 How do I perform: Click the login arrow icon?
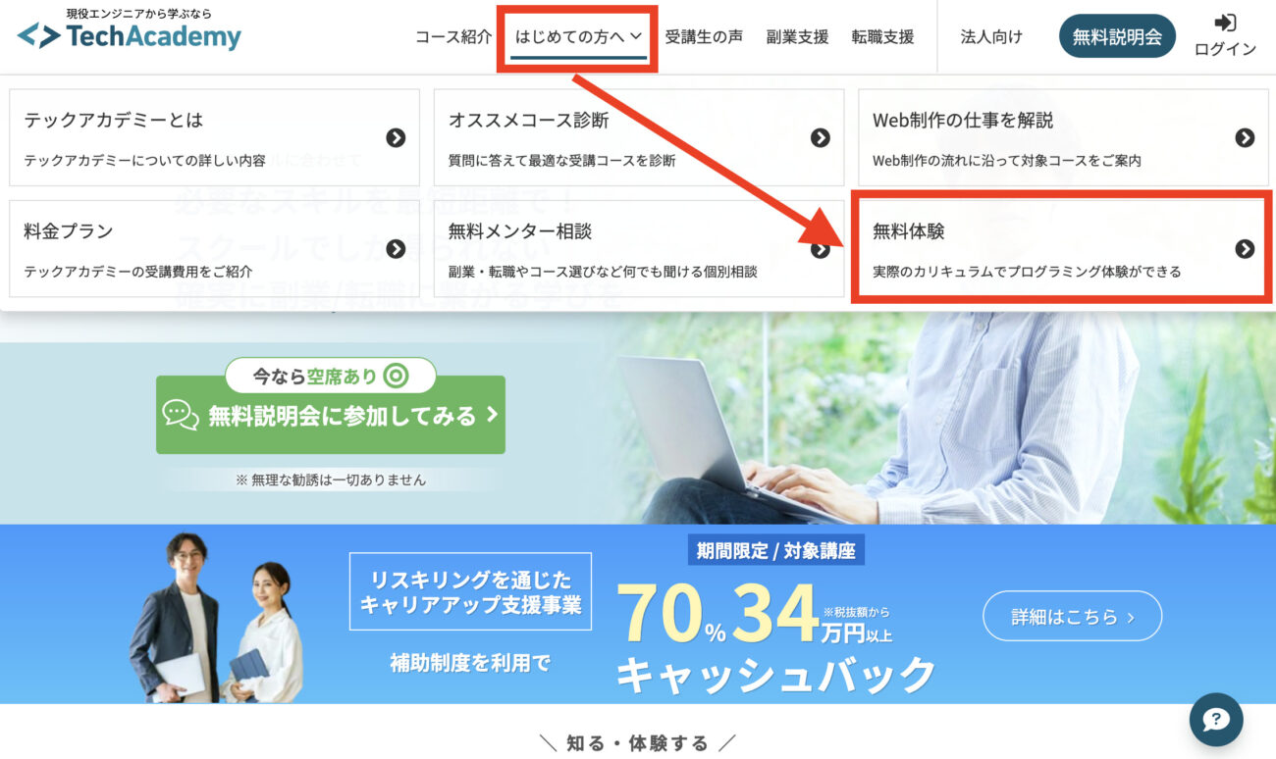coord(1225,23)
